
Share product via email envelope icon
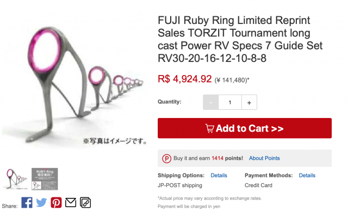(71, 202)
